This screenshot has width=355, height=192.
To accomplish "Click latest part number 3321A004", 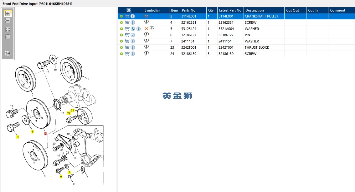I will pos(226,29).
